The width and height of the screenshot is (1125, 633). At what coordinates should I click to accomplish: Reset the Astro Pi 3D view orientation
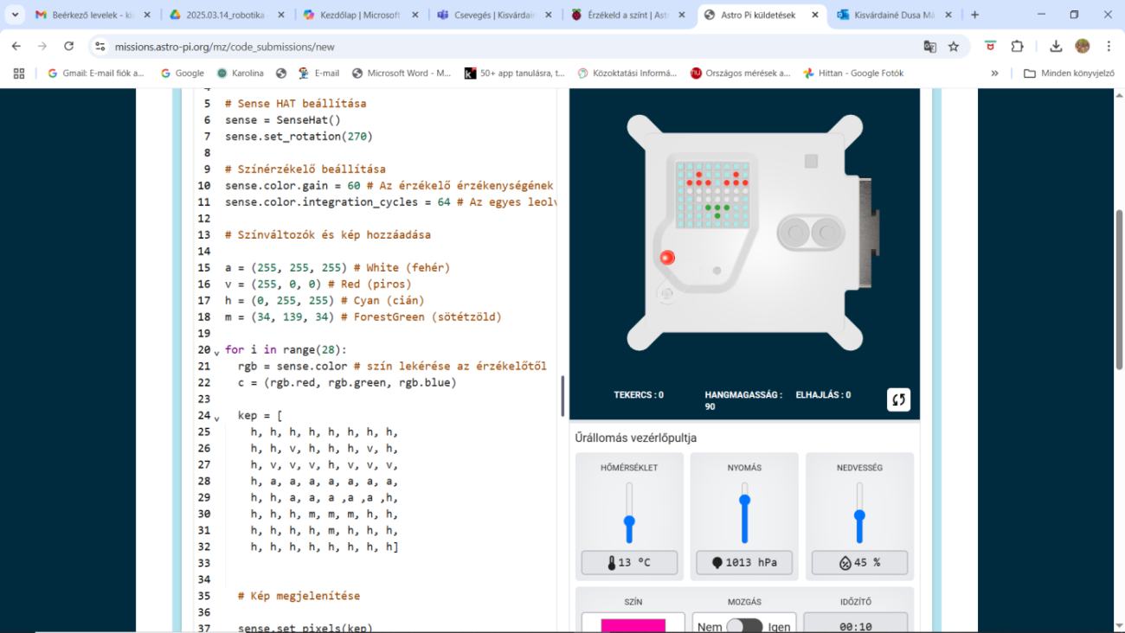tap(898, 400)
